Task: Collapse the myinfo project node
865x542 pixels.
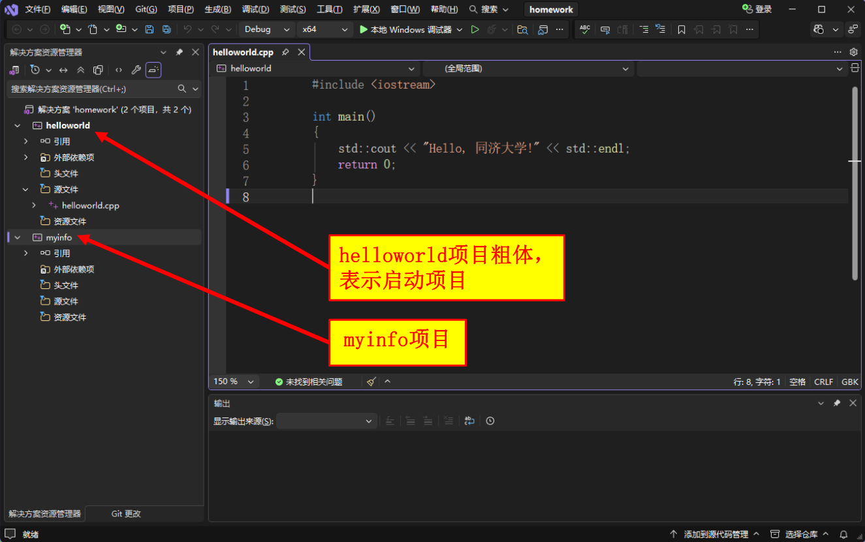Action: [x=18, y=237]
